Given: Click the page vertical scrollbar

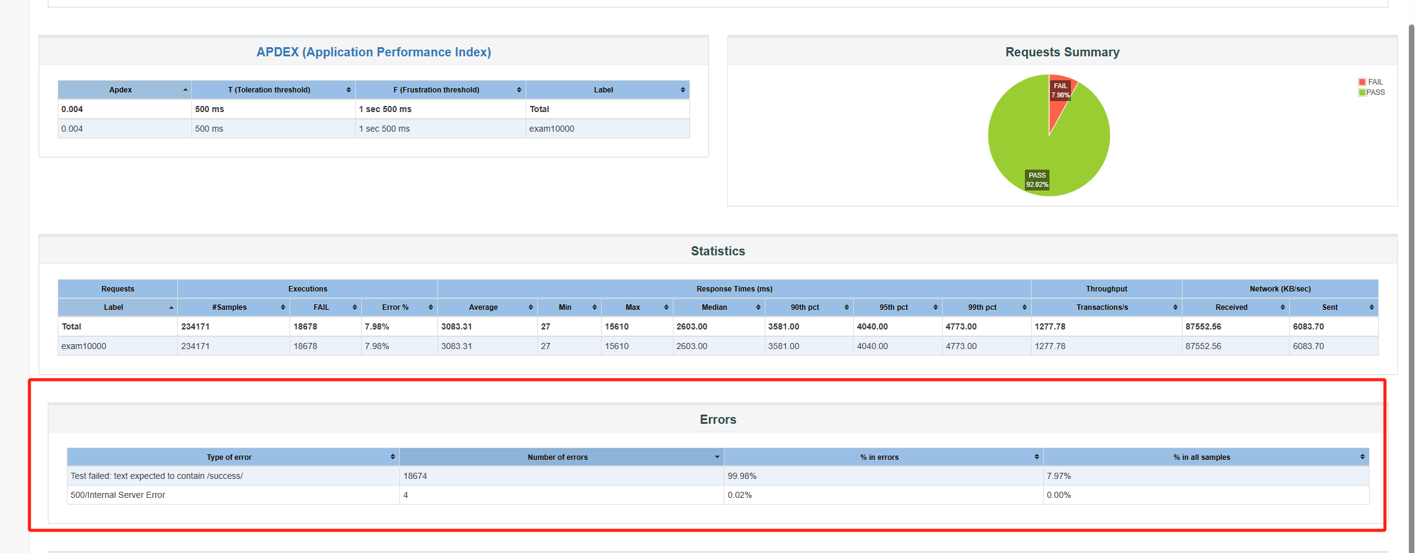Looking at the screenshot, I should (x=1411, y=245).
